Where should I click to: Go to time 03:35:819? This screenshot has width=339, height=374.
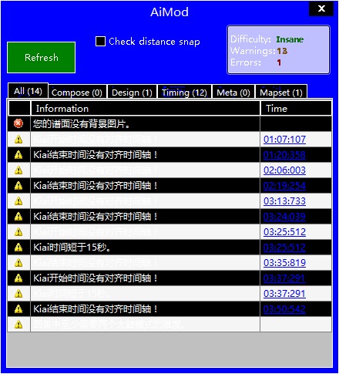284,263
